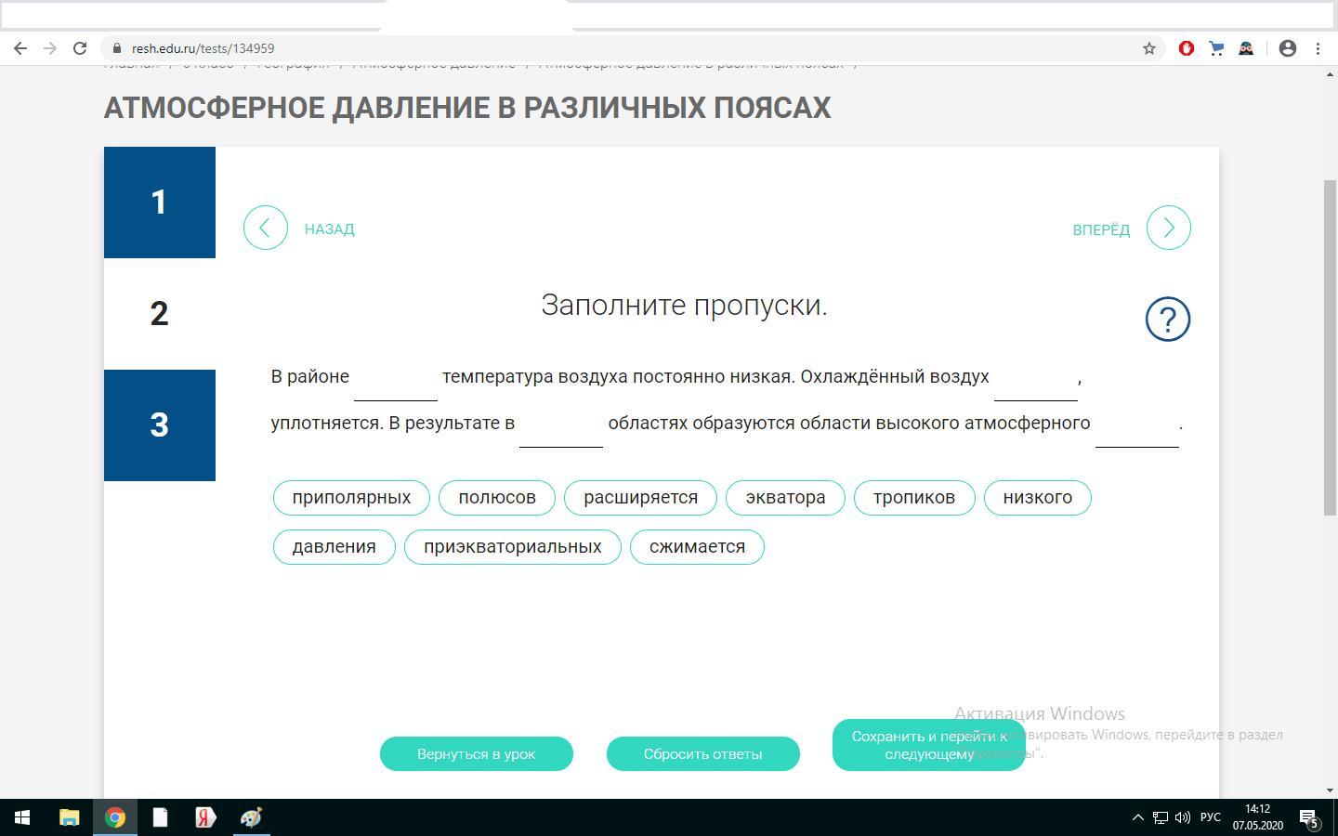Select the word chip приполярных

point(351,497)
